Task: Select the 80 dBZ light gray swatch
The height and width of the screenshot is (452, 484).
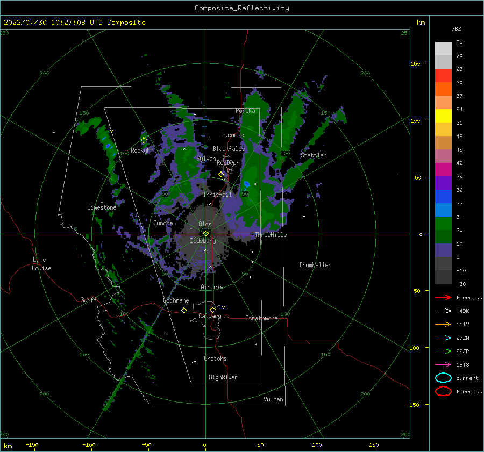Action: (443, 49)
